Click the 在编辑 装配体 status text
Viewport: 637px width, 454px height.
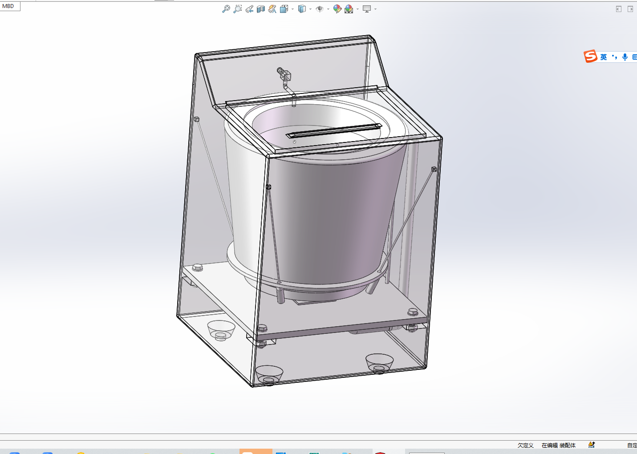[x=559, y=445]
